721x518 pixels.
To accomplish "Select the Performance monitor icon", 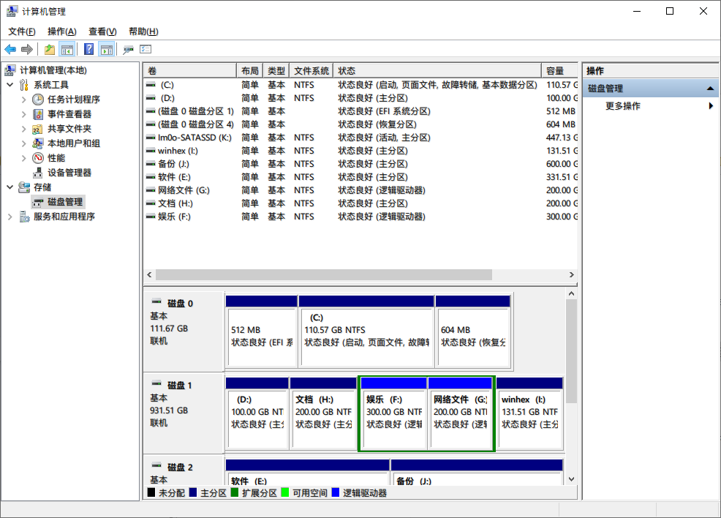I will click(38, 158).
